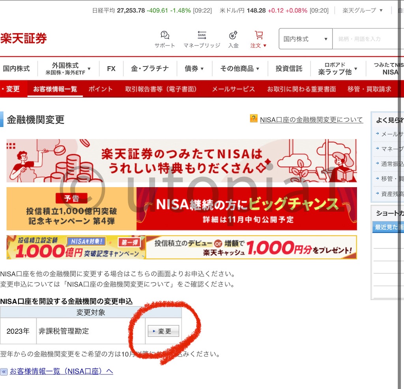Screen dimensions: 404x389
Task: Open the 1,000億円突破記念キャンペーン banner
Action: (181, 247)
